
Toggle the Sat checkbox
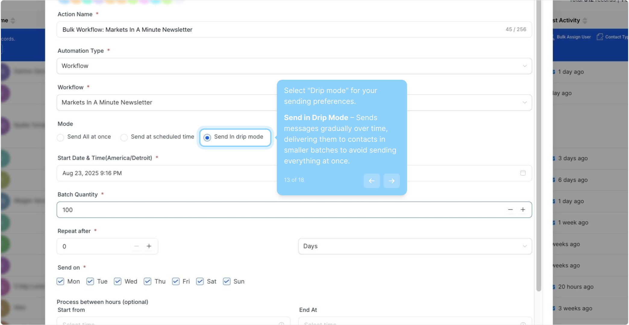[200, 281]
